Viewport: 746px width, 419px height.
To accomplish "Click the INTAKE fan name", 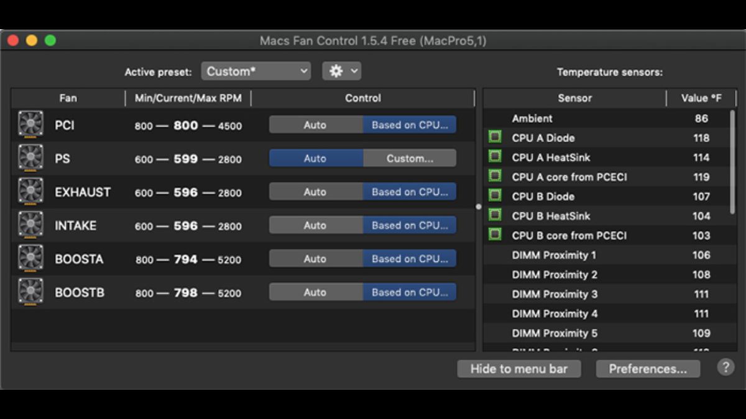I will click(75, 225).
